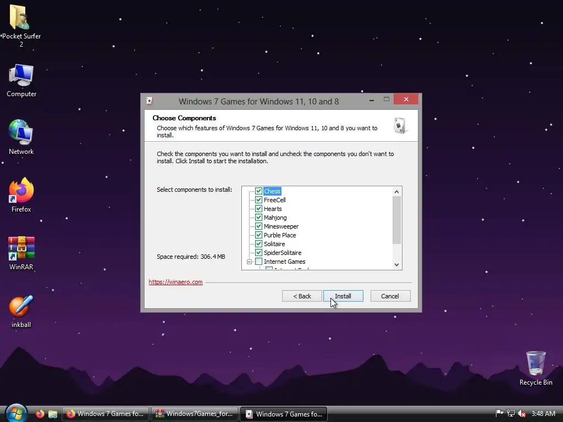Minimize the installer window
Image resolution: width=563 pixels, height=422 pixels.
(372, 100)
